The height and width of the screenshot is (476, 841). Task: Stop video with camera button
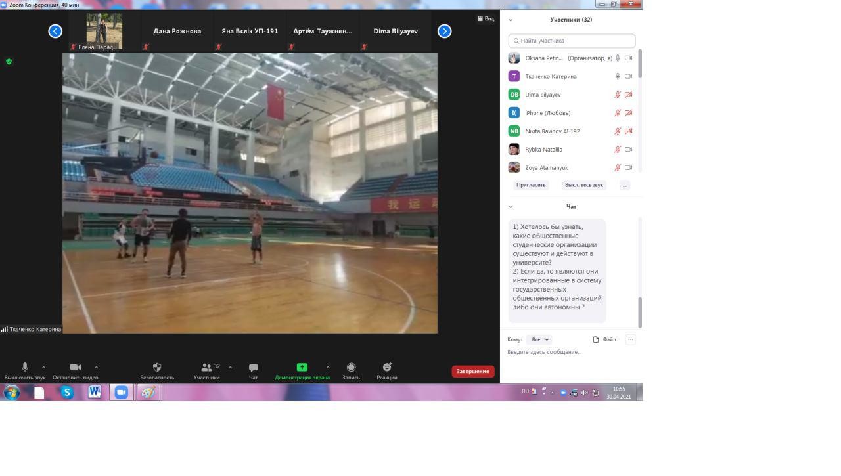click(76, 368)
